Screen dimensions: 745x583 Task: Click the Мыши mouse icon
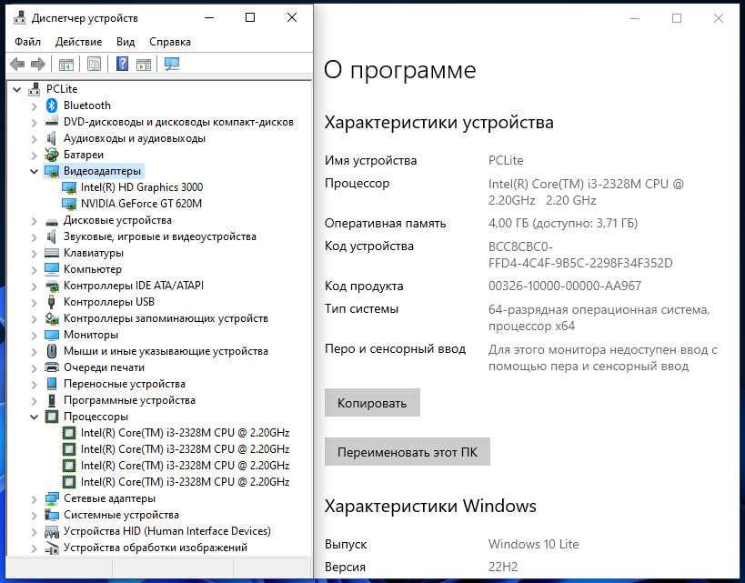[x=51, y=351]
